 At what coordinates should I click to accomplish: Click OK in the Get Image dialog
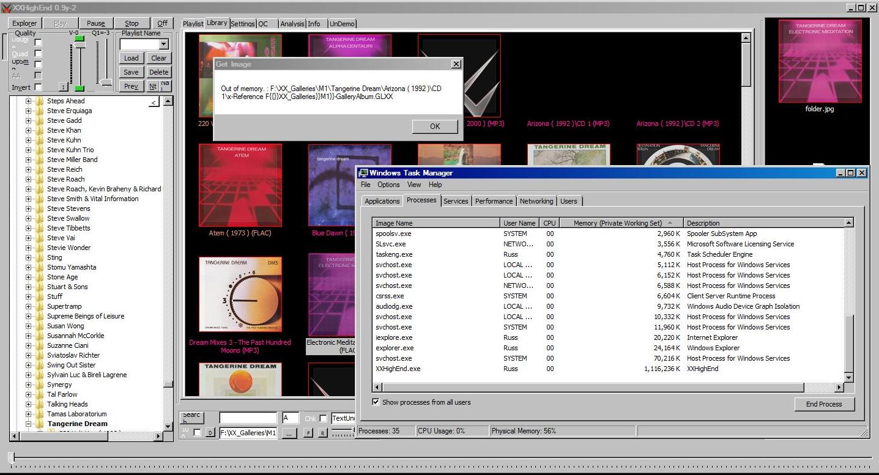pos(435,127)
